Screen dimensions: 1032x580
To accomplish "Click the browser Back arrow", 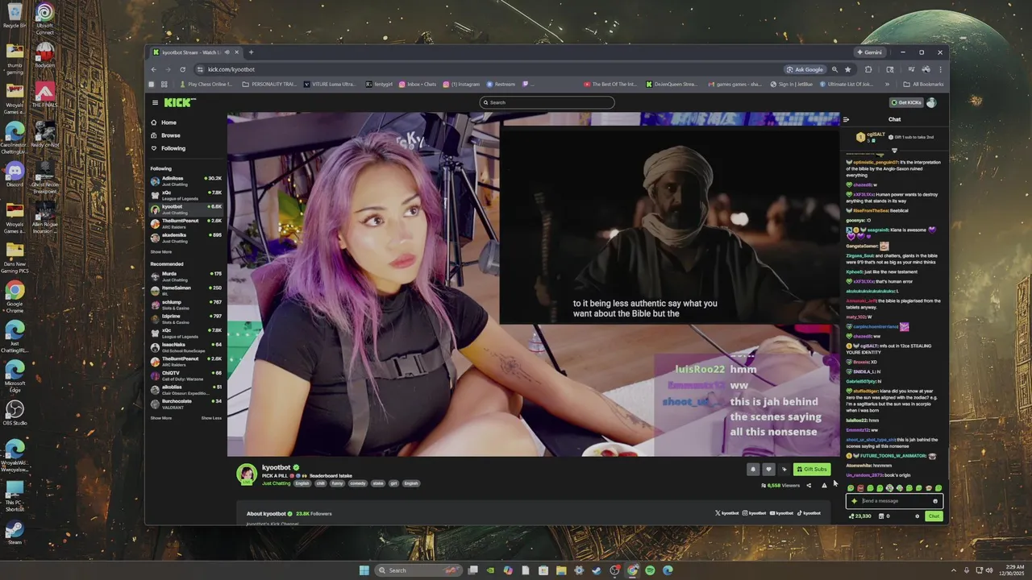I will click(x=153, y=69).
